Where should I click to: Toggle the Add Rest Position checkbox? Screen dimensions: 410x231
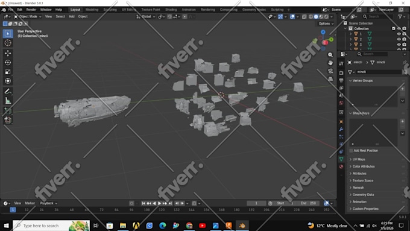coord(351,151)
